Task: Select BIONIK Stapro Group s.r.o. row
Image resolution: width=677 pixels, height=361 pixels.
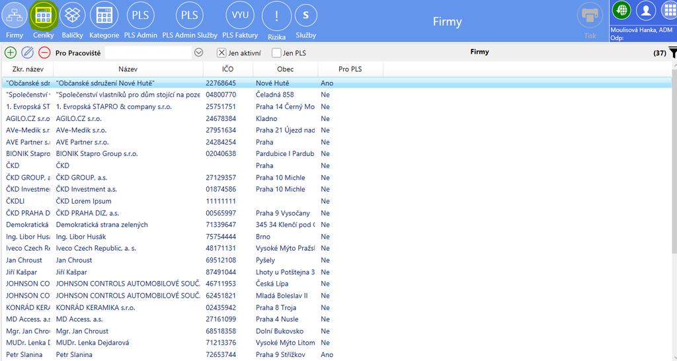Action: [337, 154]
